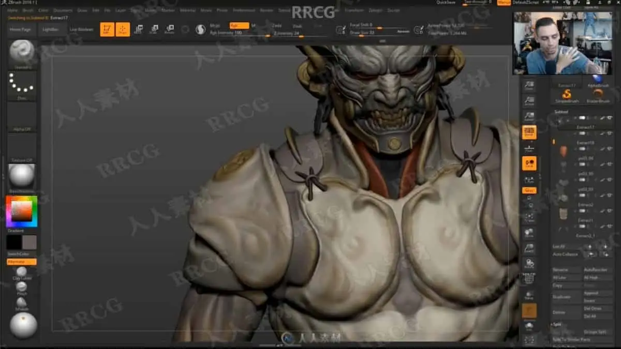This screenshot has height=349, width=621.
Task: Click the Sculptris Pro sphere icon
Action: click(x=200, y=29)
